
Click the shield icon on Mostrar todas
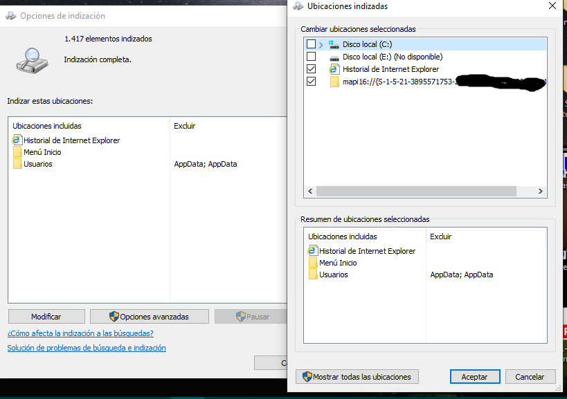tap(307, 377)
